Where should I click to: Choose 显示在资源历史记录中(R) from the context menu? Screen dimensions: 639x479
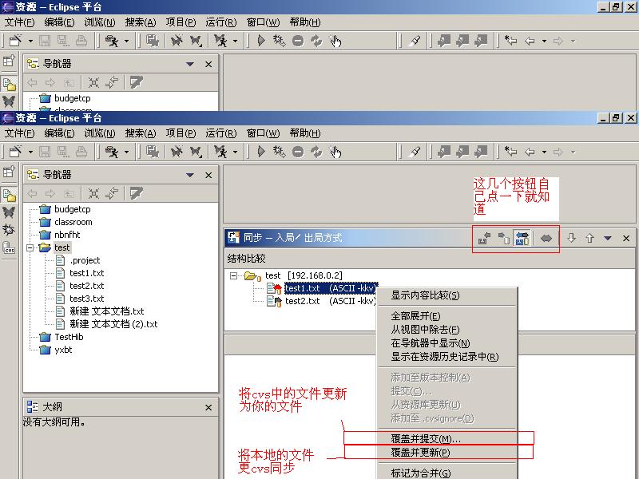click(x=447, y=357)
